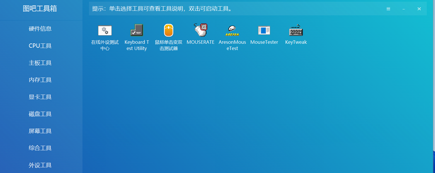Click the 图吧工具箱 title text
Image resolution: width=435 pixels, height=173 pixels.
tap(40, 9)
